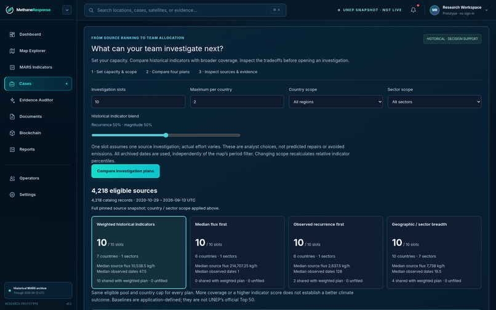The width and height of the screenshot is (496, 310).
Task: Click the Historical indicator blend slider handle
Action: coord(166,135)
